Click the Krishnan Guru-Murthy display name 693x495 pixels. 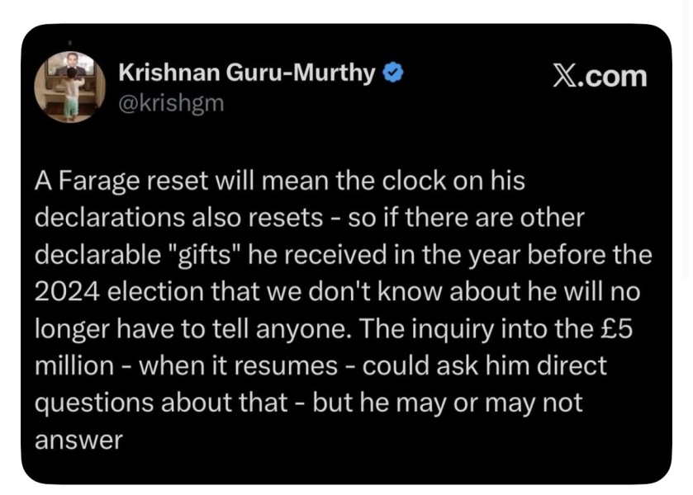tap(247, 73)
